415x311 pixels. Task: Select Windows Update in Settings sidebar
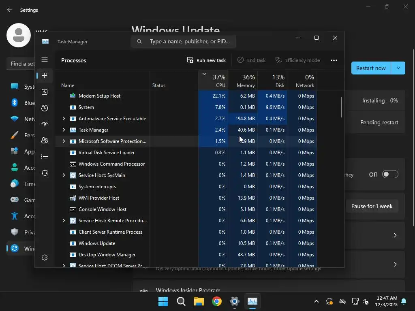tap(21, 248)
